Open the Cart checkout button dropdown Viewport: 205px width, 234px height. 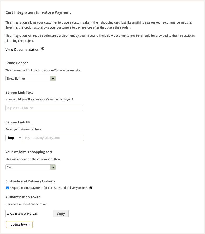(x=28, y=167)
